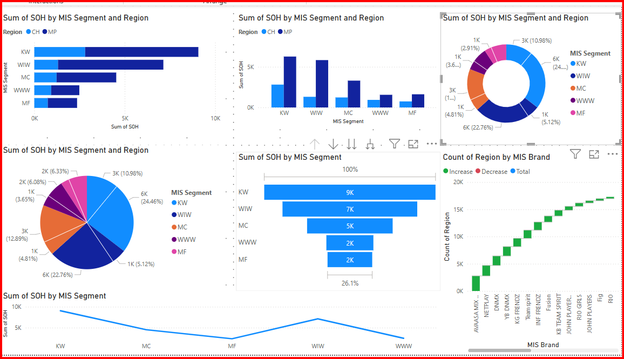
Task: Go to next level with double-arrow icon
Action: tap(351, 144)
